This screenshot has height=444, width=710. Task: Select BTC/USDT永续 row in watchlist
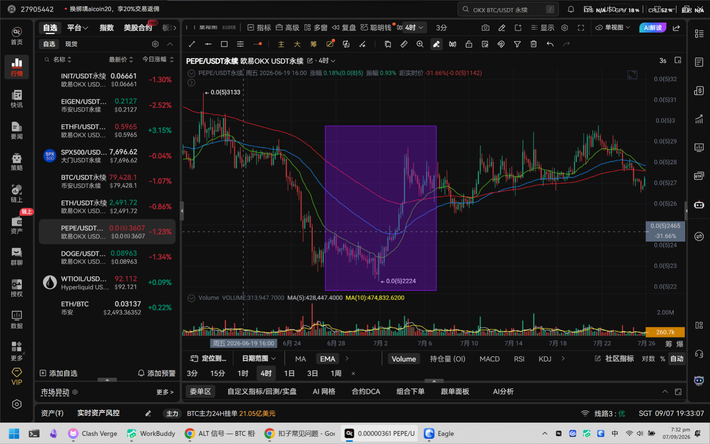pyautogui.click(x=107, y=181)
